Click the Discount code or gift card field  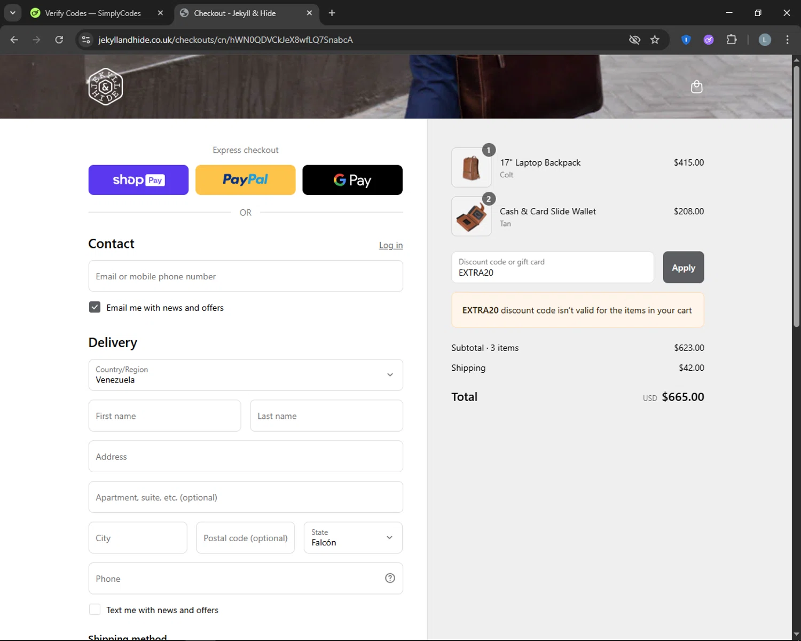[x=553, y=267]
